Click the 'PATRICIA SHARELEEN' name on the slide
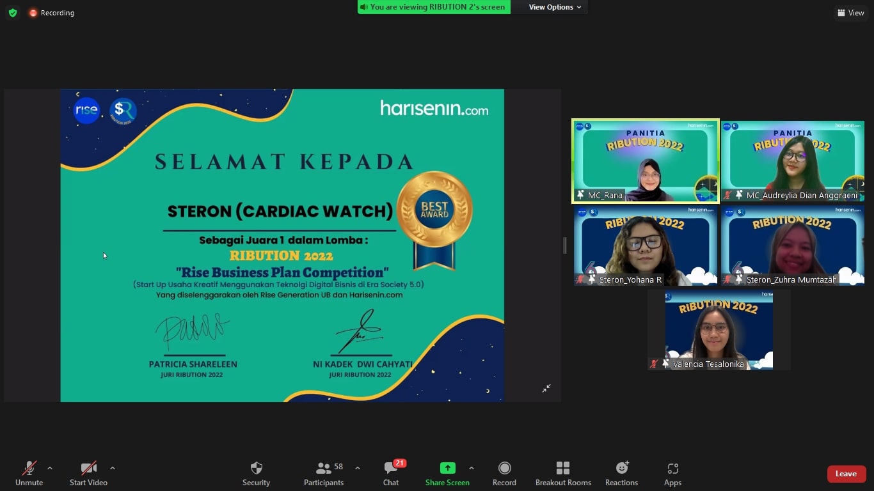 (193, 364)
